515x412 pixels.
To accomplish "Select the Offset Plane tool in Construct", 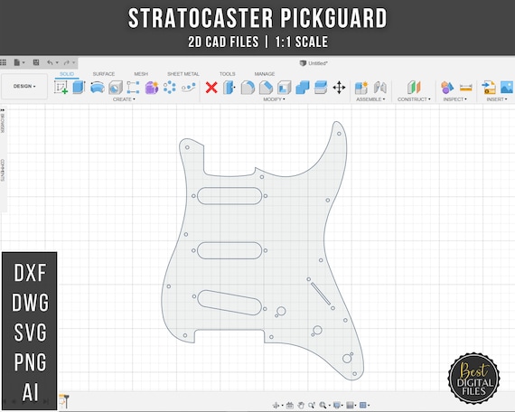I will pyautogui.click(x=414, y=88).
